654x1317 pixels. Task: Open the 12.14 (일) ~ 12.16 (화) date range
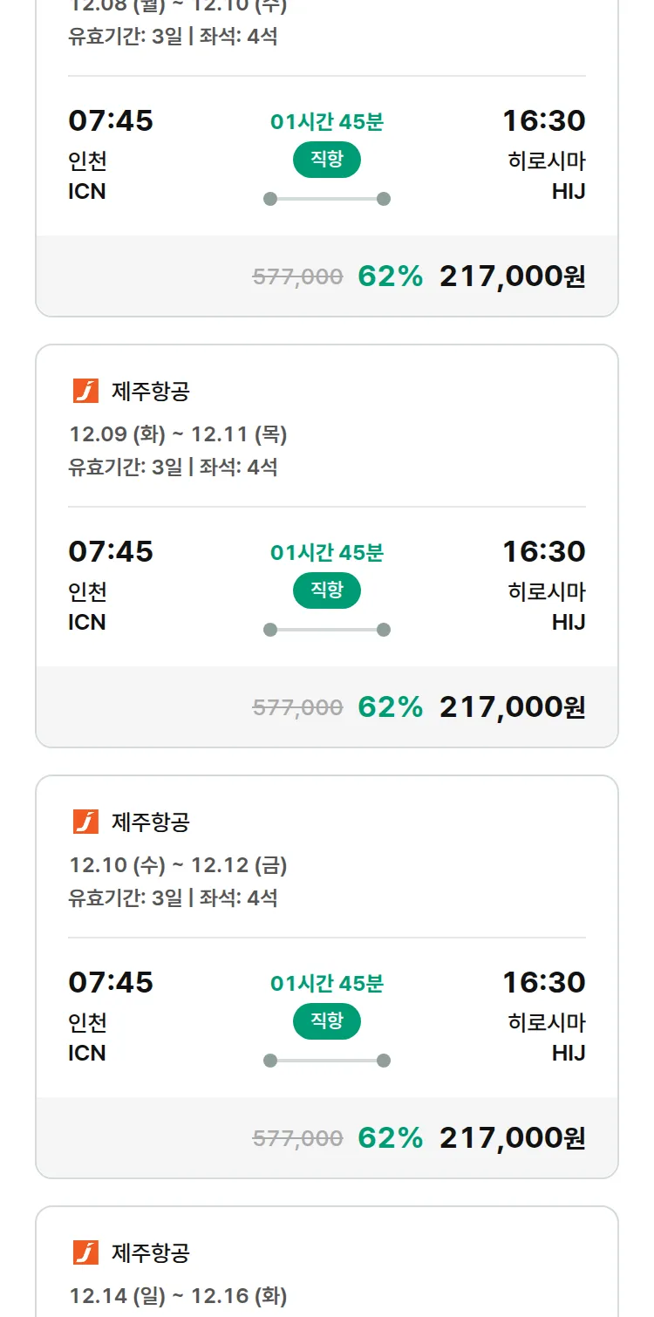coord(178,1296)
